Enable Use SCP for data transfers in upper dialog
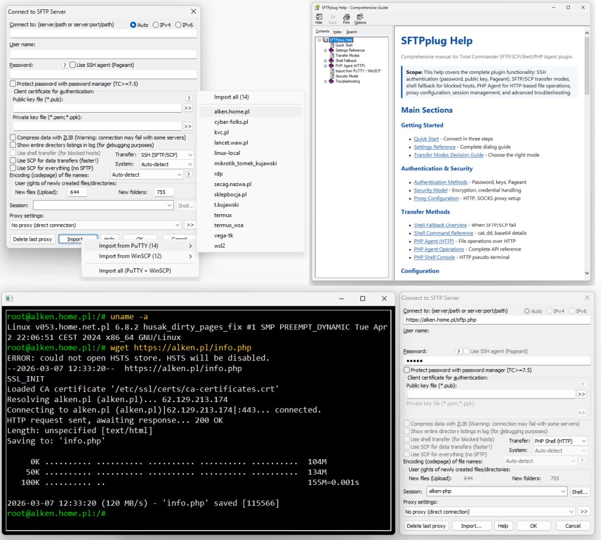 click(13, 160)
